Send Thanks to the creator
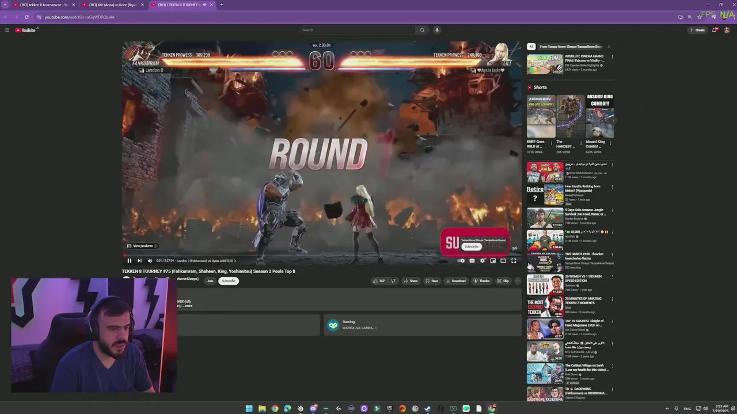Screen dimensions: 737x414 pyautogui.click(x=481, y=281)
